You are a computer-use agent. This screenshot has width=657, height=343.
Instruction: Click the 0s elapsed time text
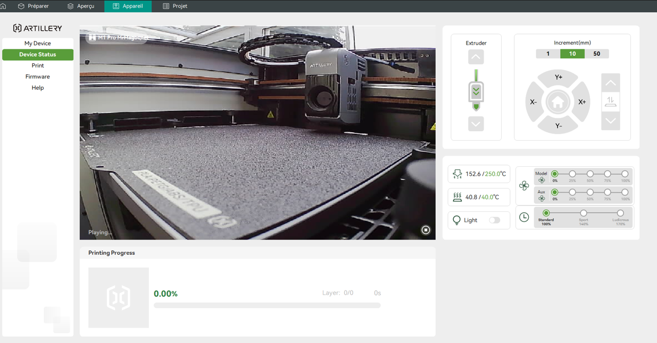(x=377, y=293)
